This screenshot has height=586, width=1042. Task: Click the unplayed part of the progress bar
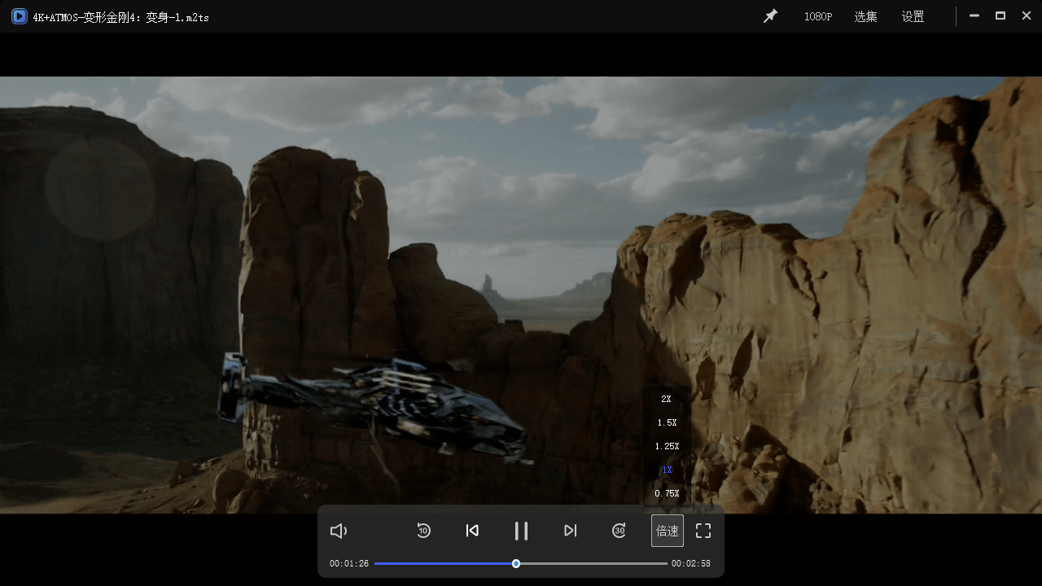click(594, 563)
